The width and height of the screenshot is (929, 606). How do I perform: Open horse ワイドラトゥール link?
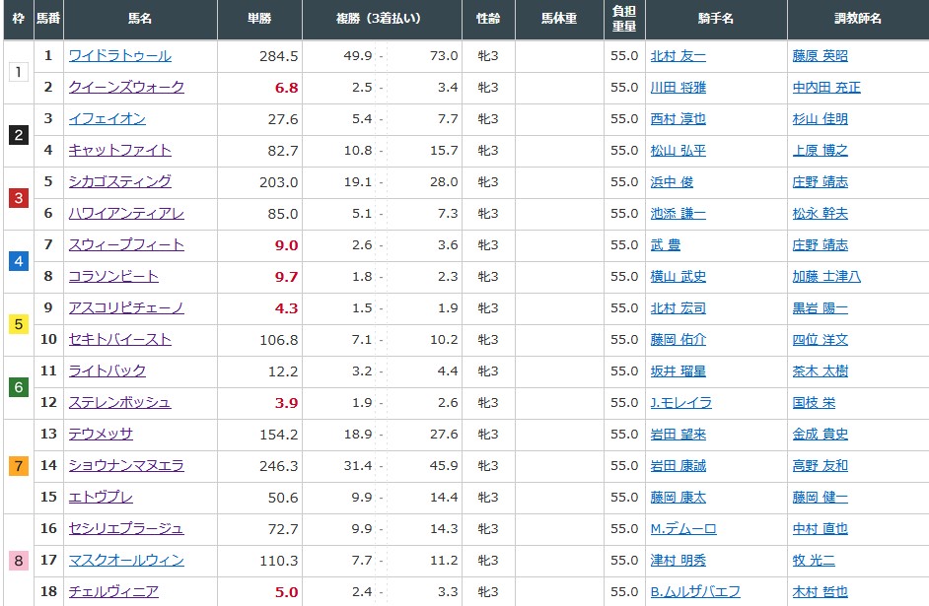coord(119,56)
